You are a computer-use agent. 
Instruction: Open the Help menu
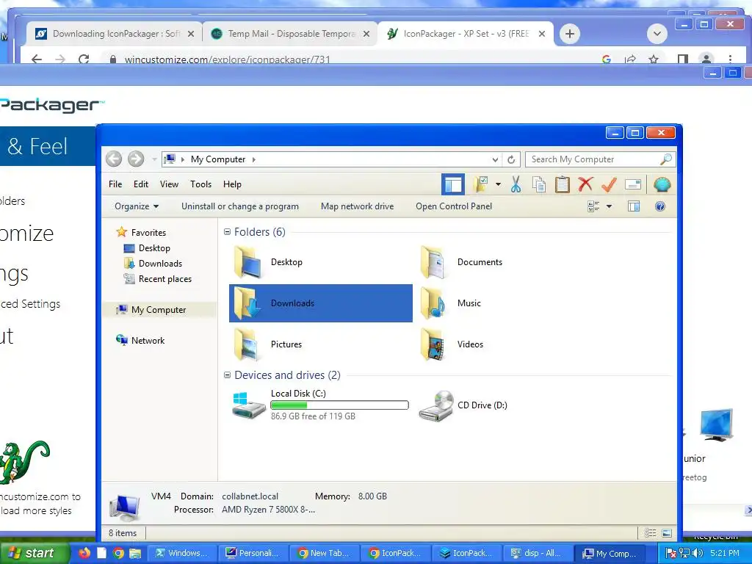click(x=232, y=184)
